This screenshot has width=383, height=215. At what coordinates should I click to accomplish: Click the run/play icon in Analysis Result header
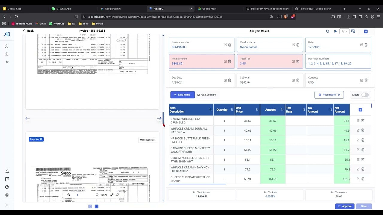click(335, 31)
